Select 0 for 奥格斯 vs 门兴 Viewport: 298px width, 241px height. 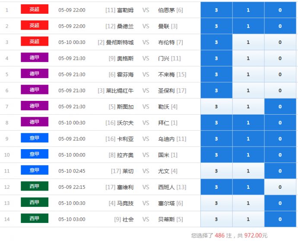(280, 58)
